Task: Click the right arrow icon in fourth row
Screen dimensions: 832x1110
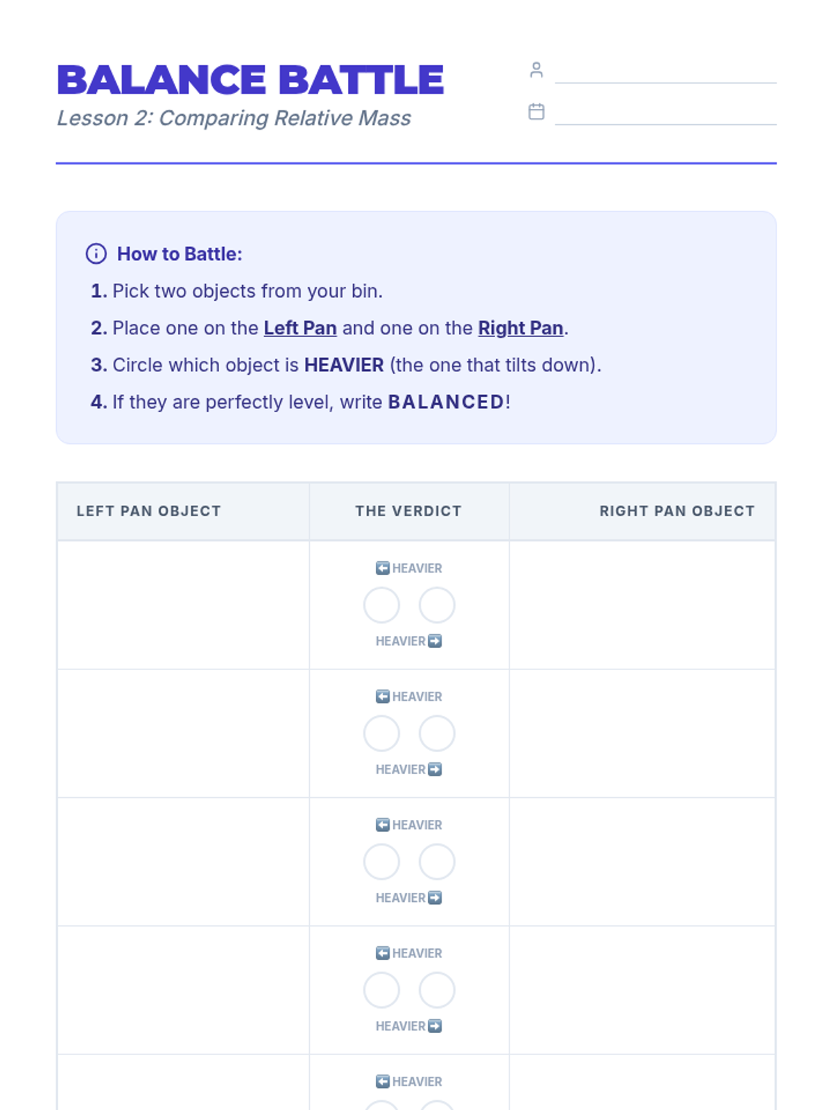Action: coord(435,1026)
